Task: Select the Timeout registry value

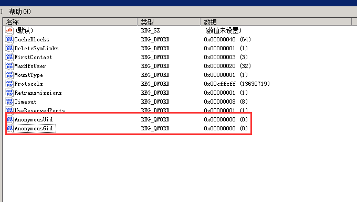Action: (x=25, y=102)
